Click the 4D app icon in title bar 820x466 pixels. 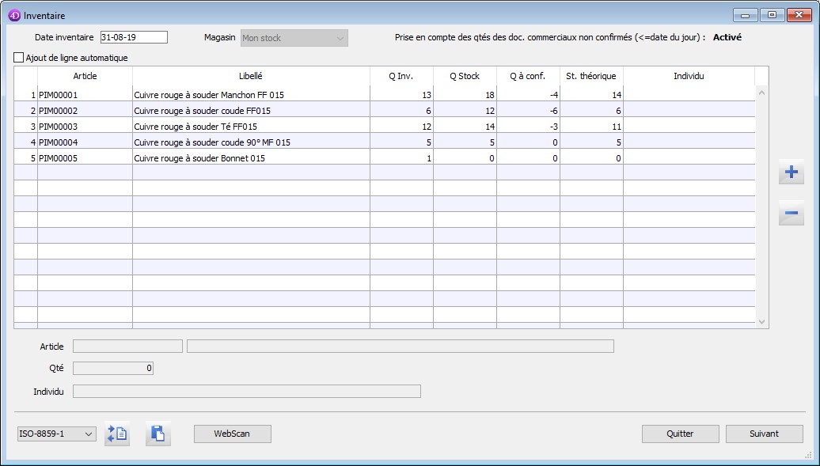pyautogui.click(x=13, y=15)
